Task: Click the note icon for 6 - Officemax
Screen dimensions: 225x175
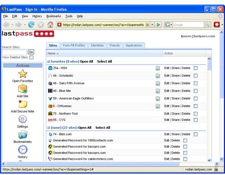Action: click(158, 106)
